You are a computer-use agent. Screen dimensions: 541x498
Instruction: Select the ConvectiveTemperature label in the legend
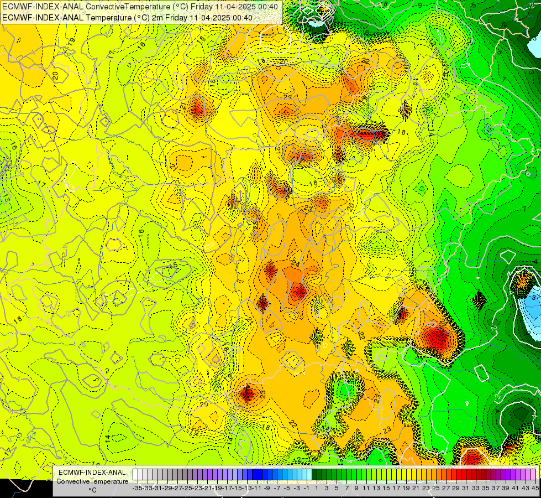point(92,481)
